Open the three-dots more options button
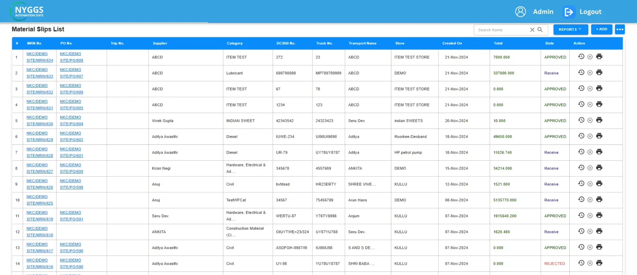 click(620, 29)
